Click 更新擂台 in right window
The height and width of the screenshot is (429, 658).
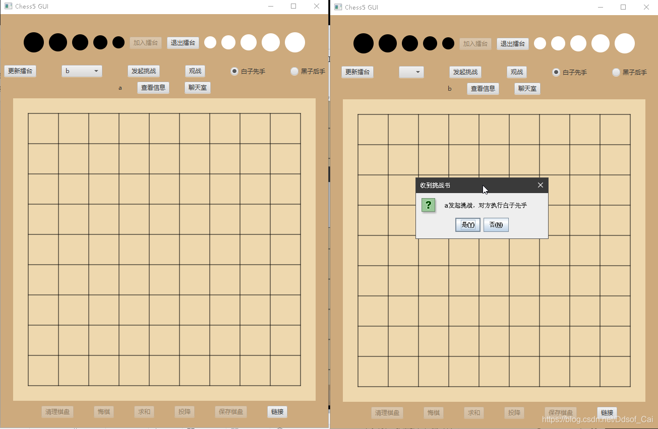(357, 72)
